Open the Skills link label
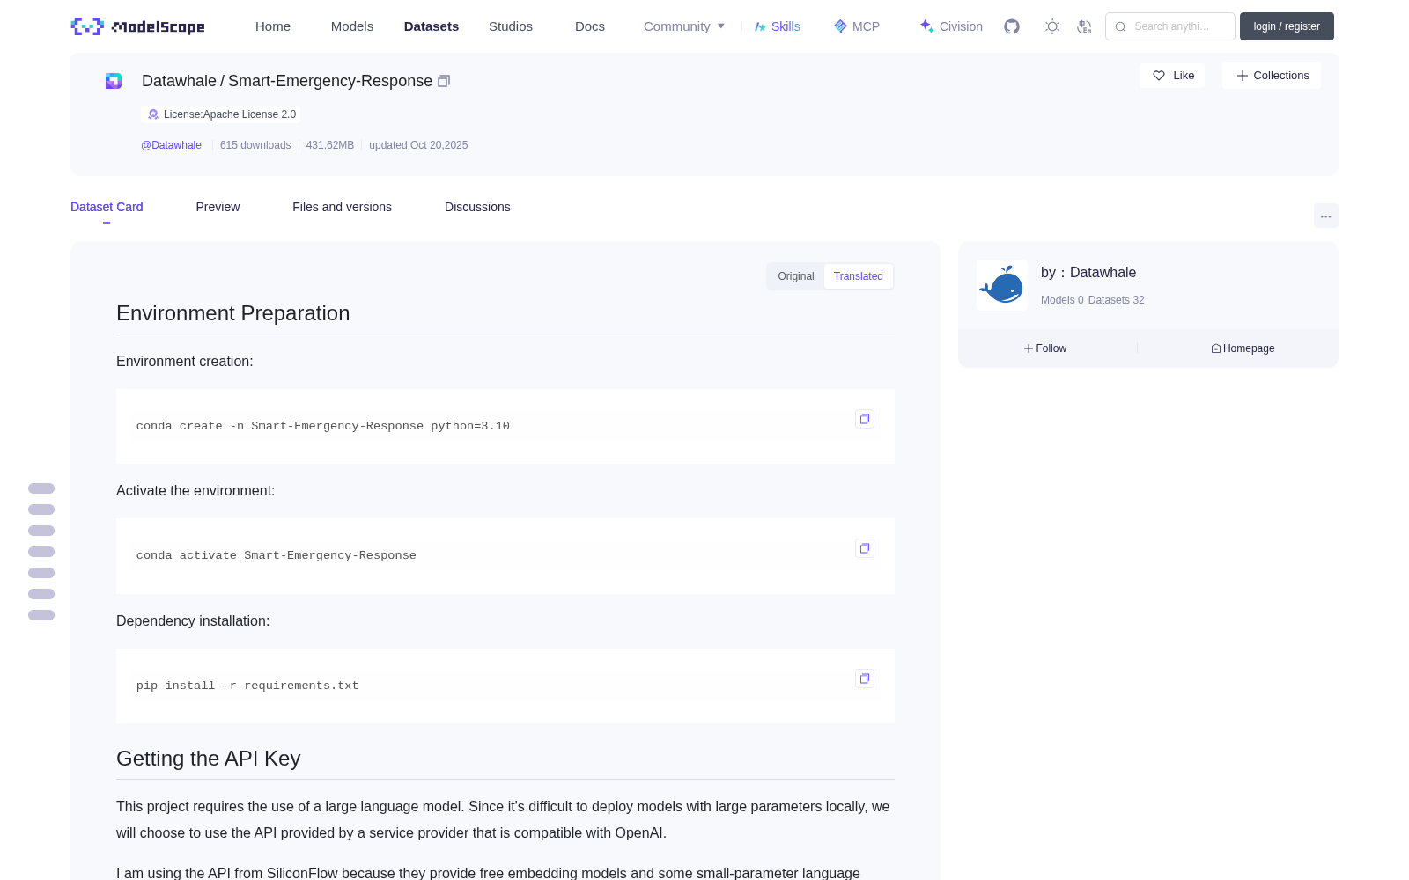The image size is (1409, 880). (x=786, y=26)
